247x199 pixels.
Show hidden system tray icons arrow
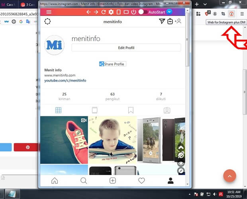[x=190, y=194]
